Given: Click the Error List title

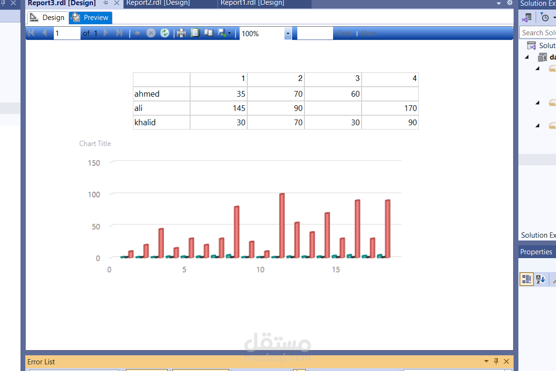Looking at the screenshot, I should (x=41, y=362).
